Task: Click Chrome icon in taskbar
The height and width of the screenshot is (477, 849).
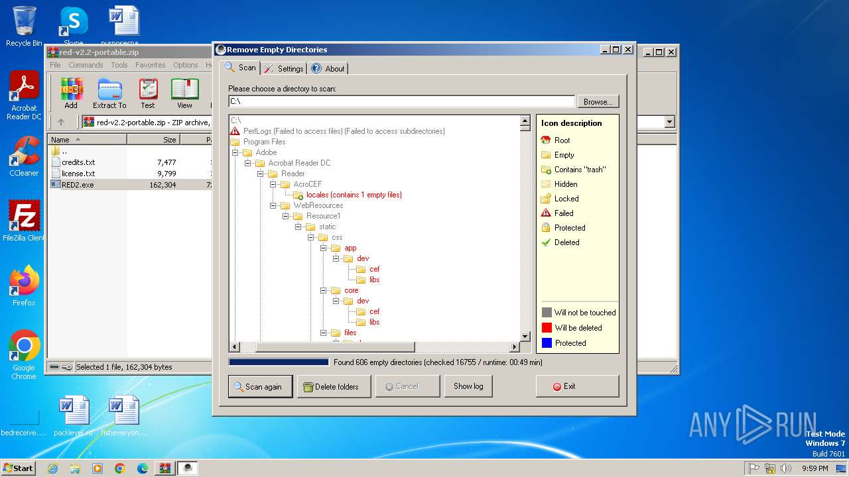Action: coord(120,468)
